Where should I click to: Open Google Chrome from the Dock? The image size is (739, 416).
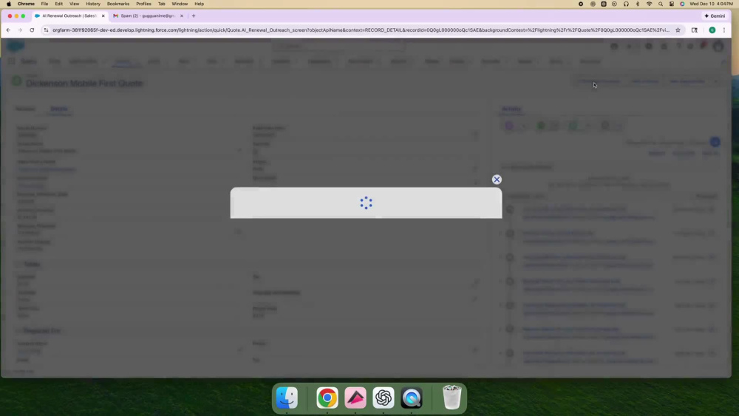pyautogui.click(x=327, y=398)
